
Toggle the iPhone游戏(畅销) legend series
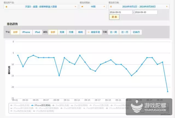coord(41,105)
